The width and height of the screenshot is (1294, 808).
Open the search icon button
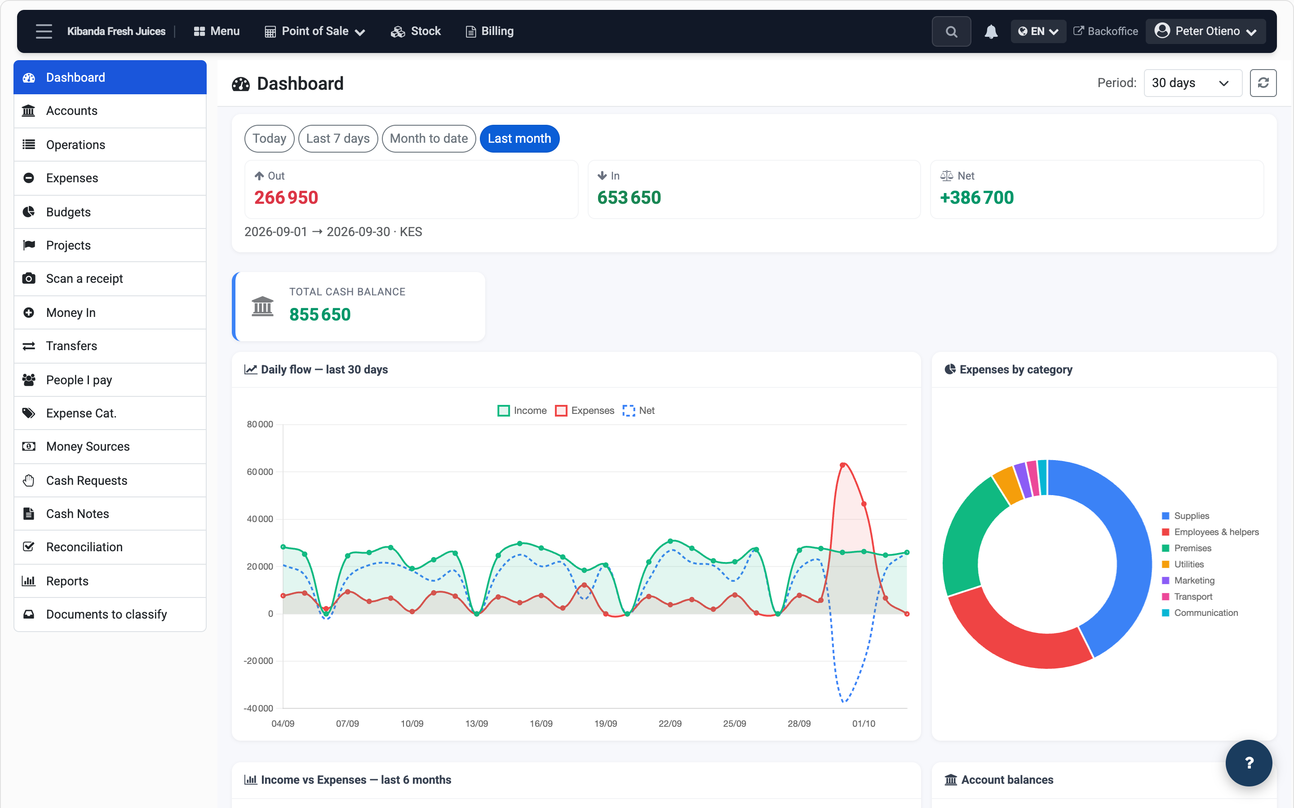click(x=951, y=31)
